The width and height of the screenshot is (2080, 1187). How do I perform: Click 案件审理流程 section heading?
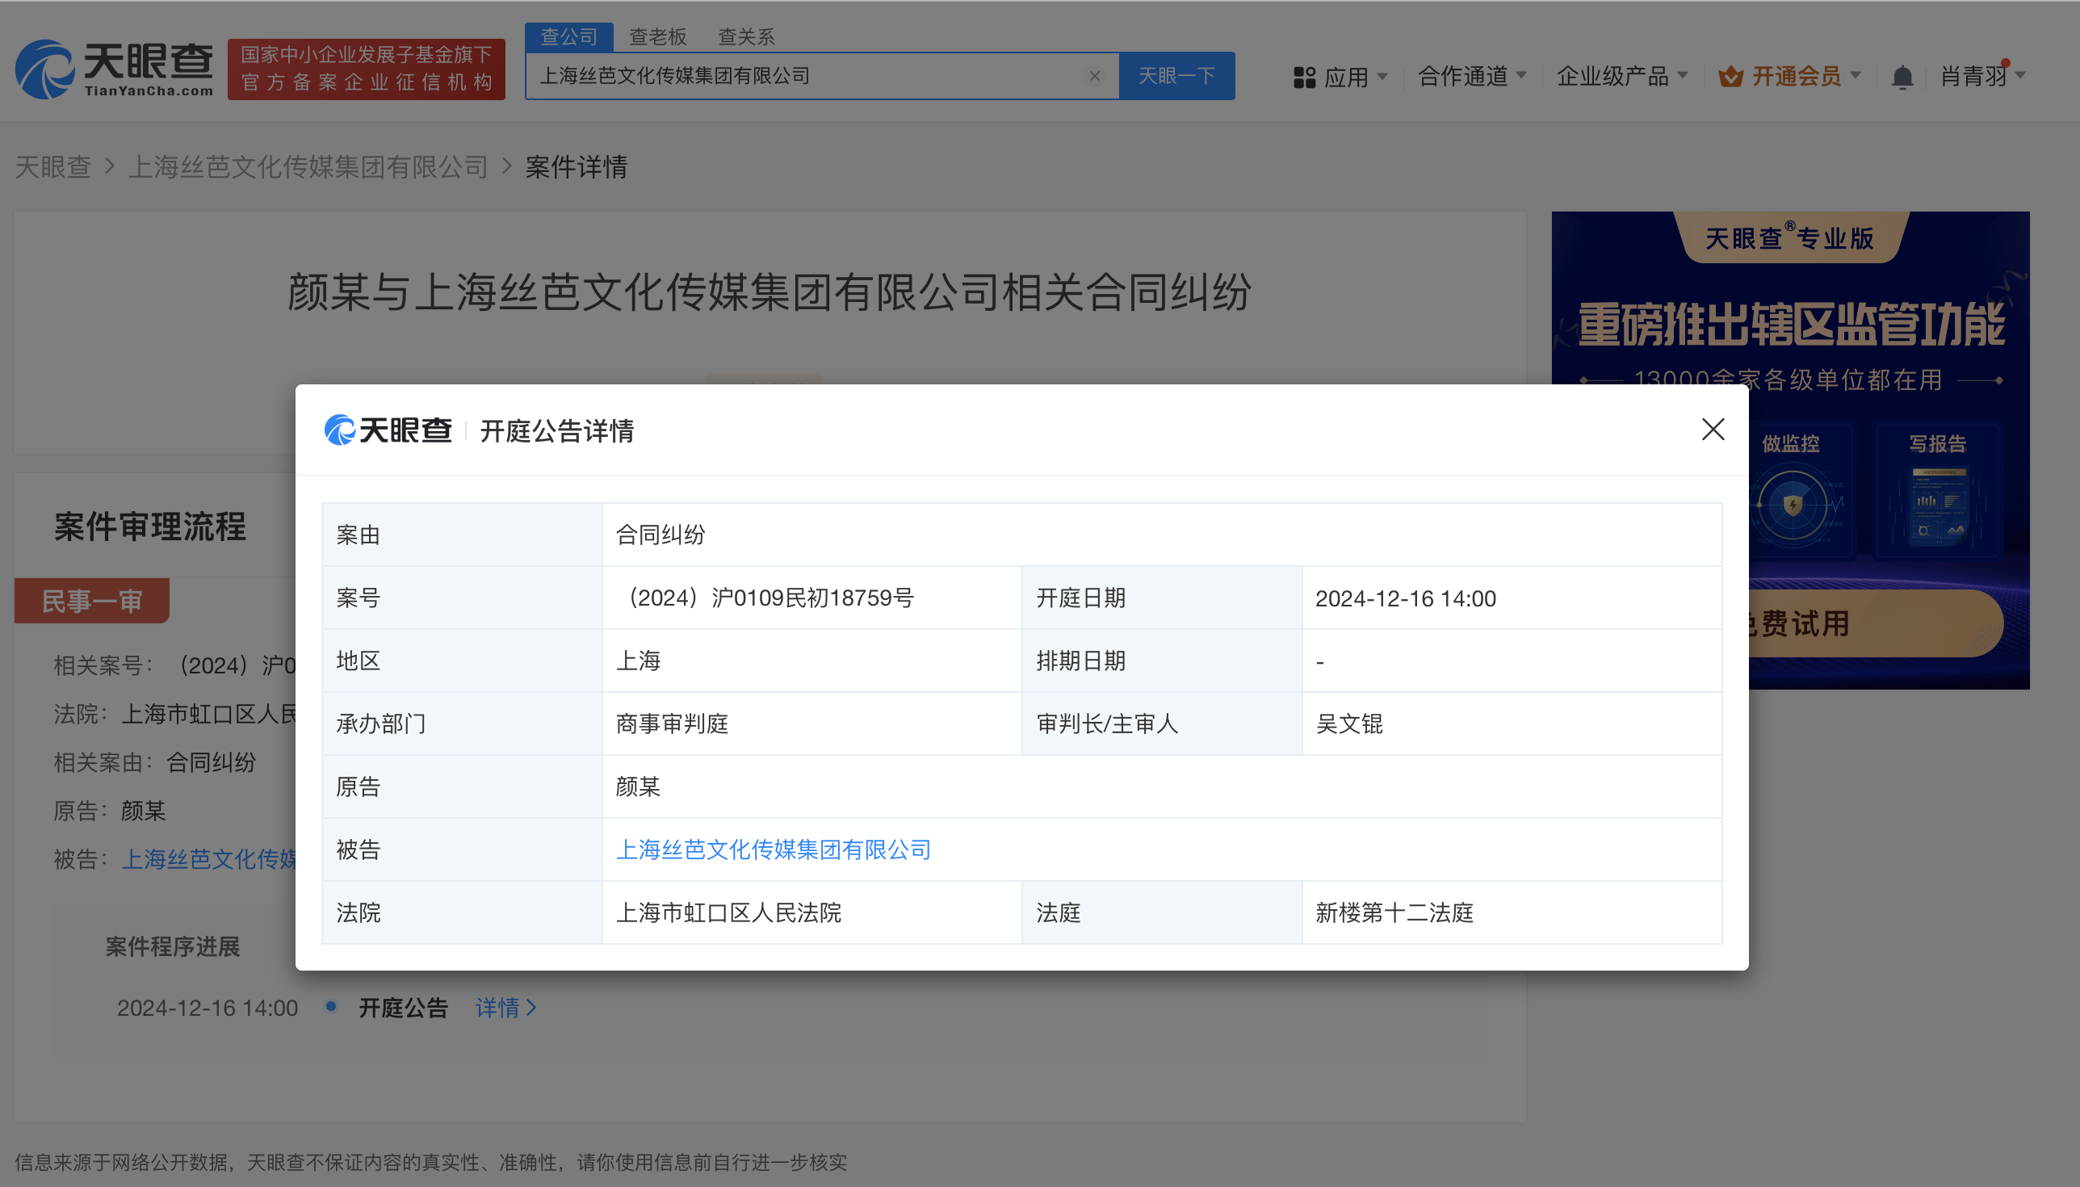pos(150,526)
